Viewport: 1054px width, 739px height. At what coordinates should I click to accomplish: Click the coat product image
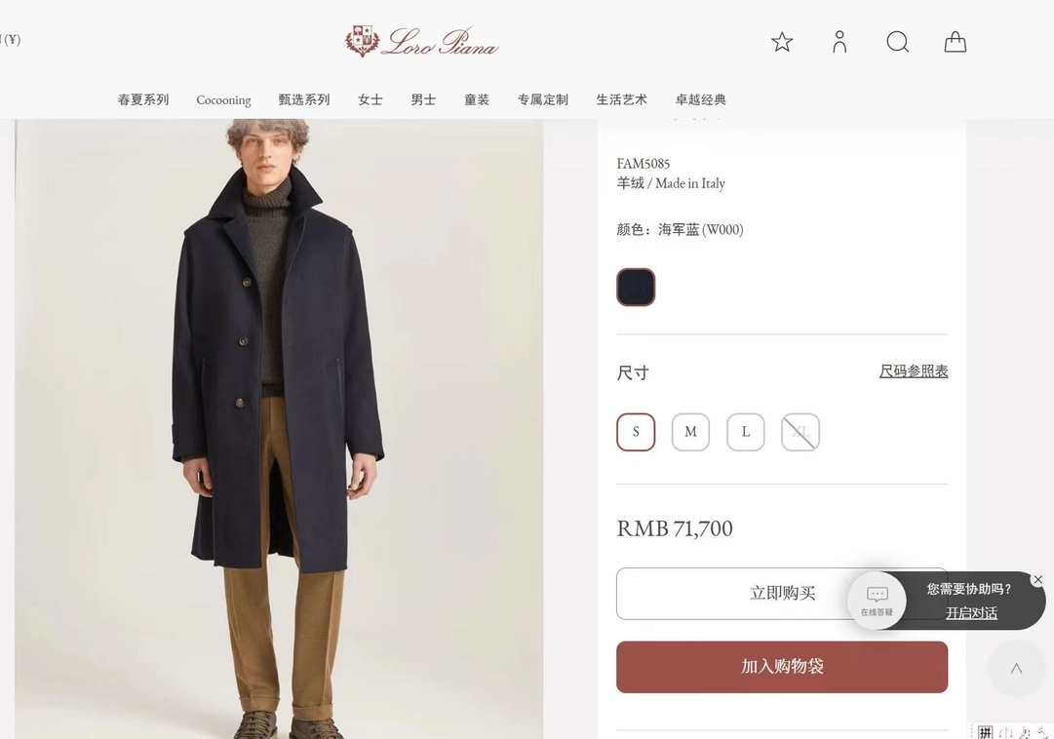pos(279,429)
